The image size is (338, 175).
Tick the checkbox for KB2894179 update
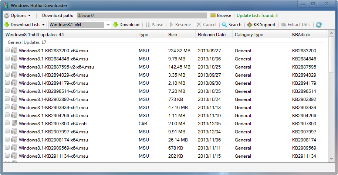coord(7,83)
